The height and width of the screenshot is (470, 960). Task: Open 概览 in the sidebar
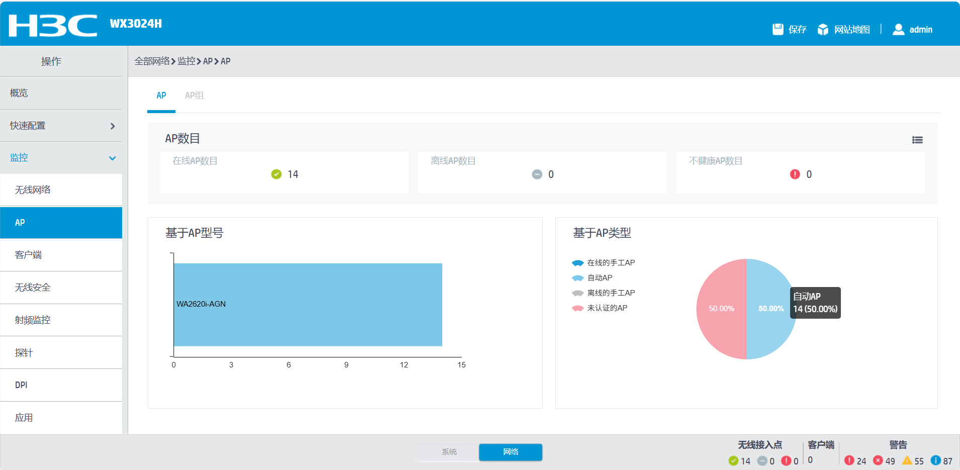coord(61,93)
